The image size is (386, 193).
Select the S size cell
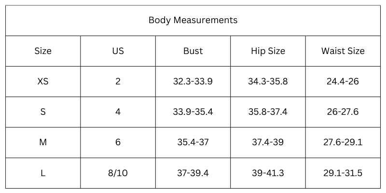click(x=43, y=112)
